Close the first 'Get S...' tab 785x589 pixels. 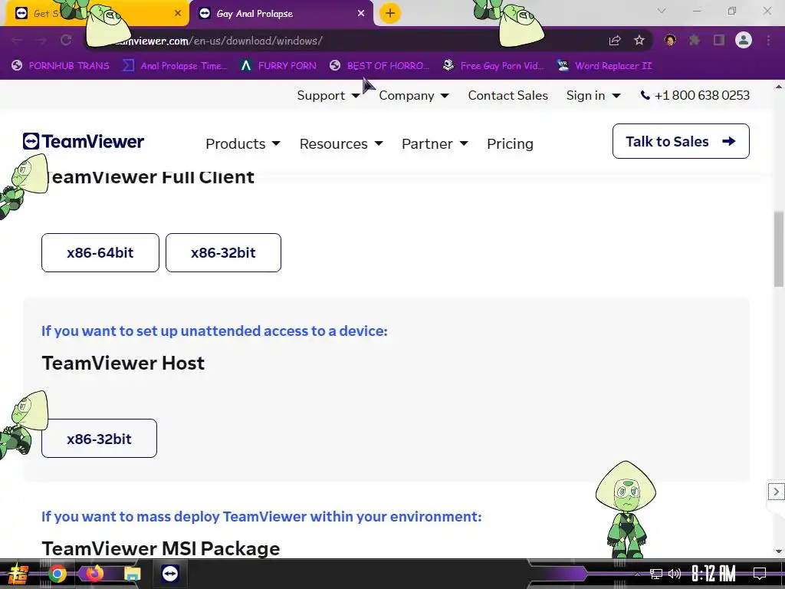(x=178, y=13)
